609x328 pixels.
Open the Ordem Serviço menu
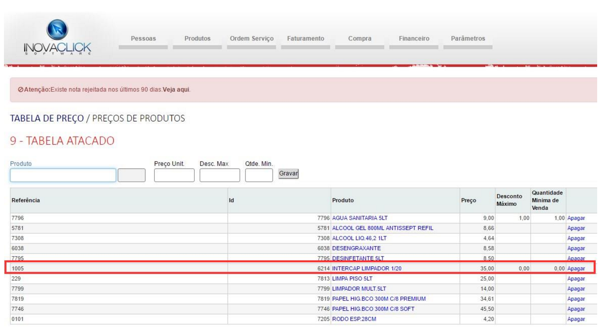point(251,39)
